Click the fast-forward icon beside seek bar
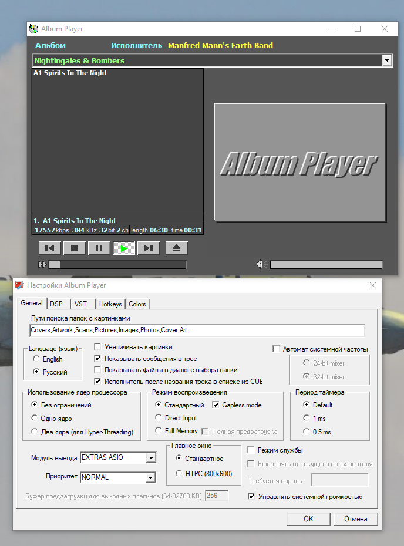The image size is (404, 546). coord(42,265)
